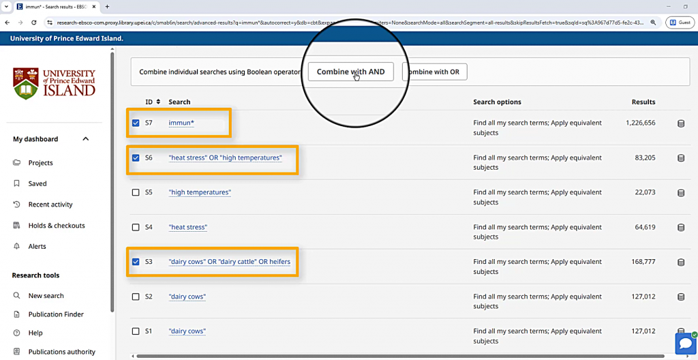Open the chat support bubble icon
Viewport: 698px width, 360px height.
coord(684,344)
